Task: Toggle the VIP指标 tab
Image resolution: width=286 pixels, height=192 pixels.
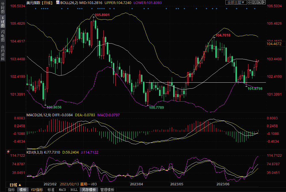Action: 37,190
